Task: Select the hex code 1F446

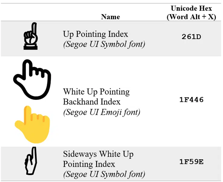Action: [192, 99]
